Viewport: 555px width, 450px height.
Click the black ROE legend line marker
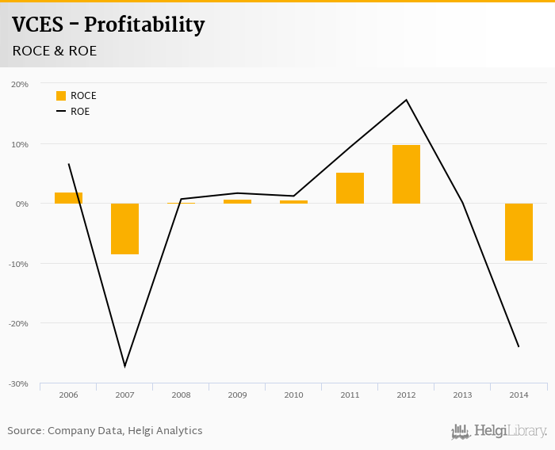pos(61,112)
